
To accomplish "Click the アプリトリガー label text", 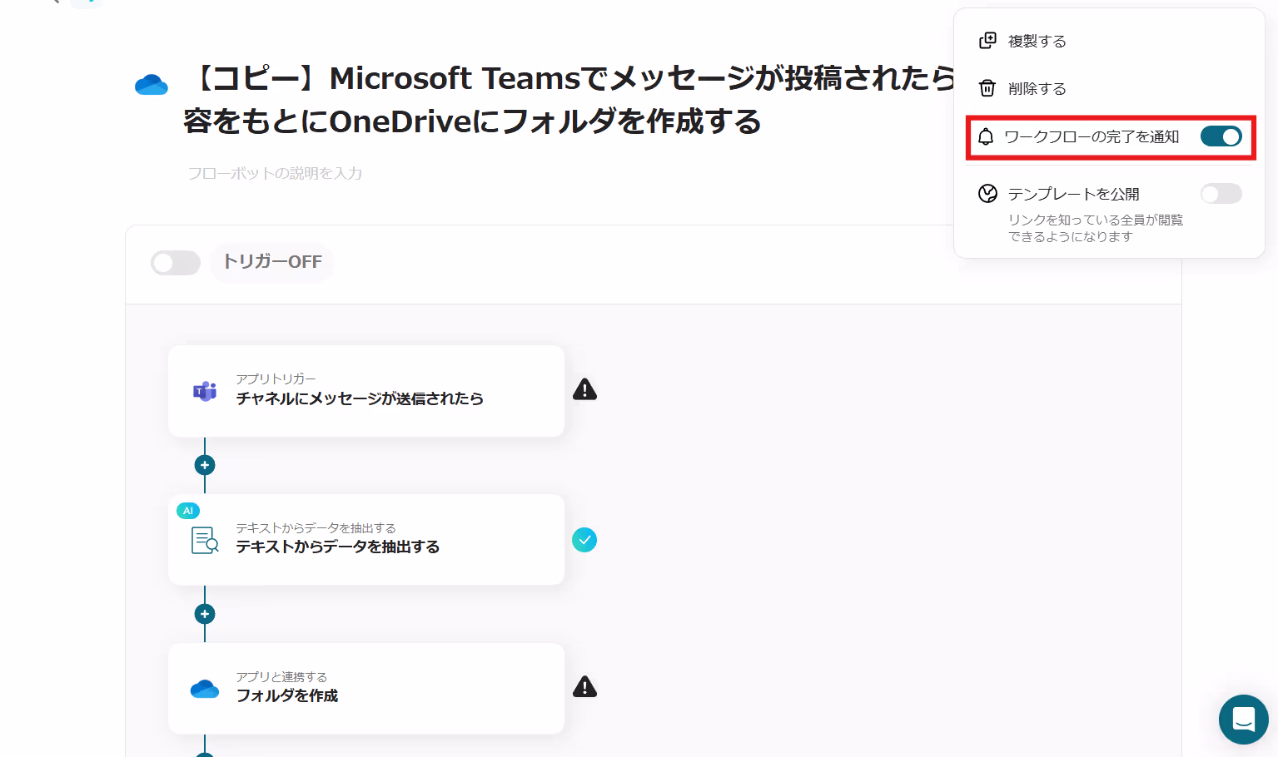I will [276, 378].
